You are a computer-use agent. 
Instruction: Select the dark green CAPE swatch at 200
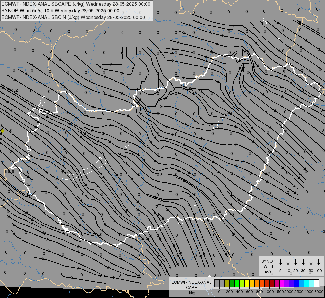pos(232,283)
